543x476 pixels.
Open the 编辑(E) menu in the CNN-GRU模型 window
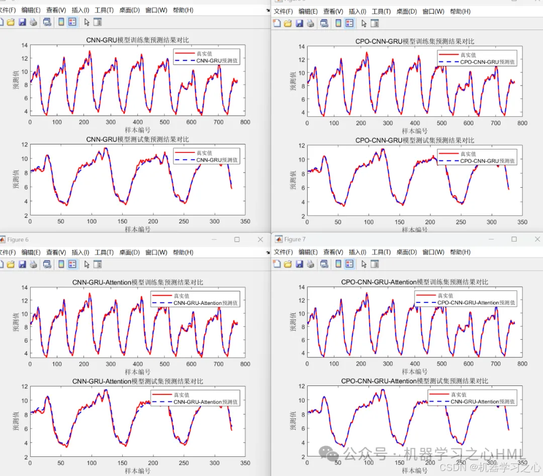click(31, 11)
